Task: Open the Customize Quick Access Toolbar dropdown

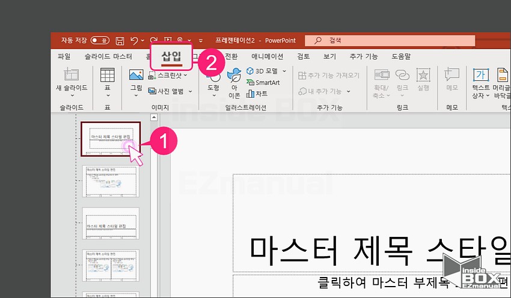Action: 201,41
